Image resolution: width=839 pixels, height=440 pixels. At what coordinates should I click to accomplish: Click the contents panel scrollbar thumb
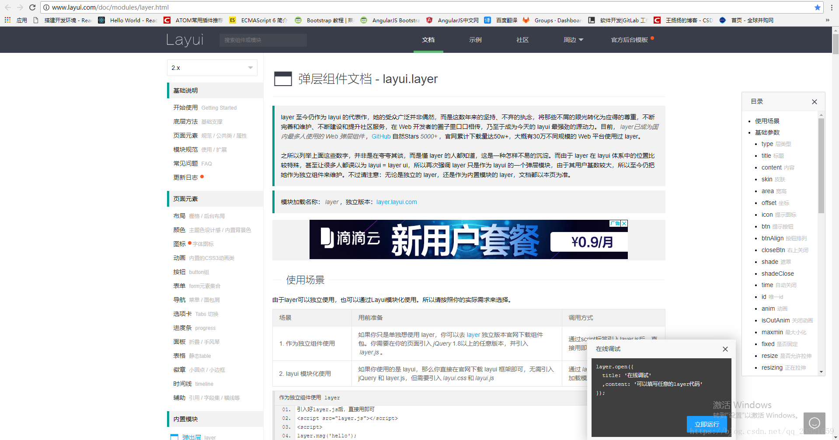[821, 165]
